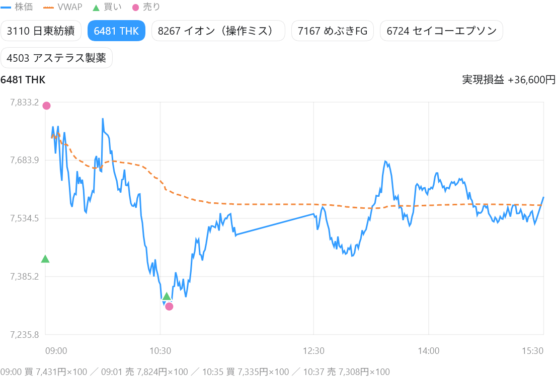
Task: Click the 09:01 sell pink marker
Action: [46, 106]
